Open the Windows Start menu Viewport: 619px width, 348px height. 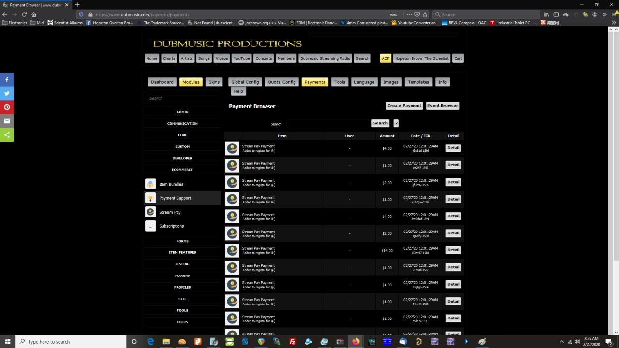pyautogui.click(x=7, y=342)
